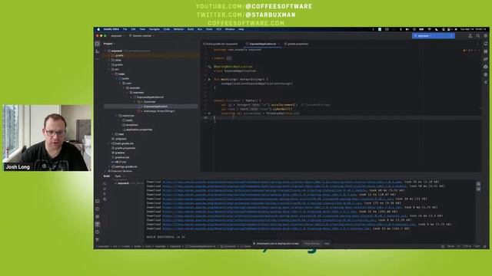Switch to the gradle.properties editor tab
492x276 pixels.
296,44
